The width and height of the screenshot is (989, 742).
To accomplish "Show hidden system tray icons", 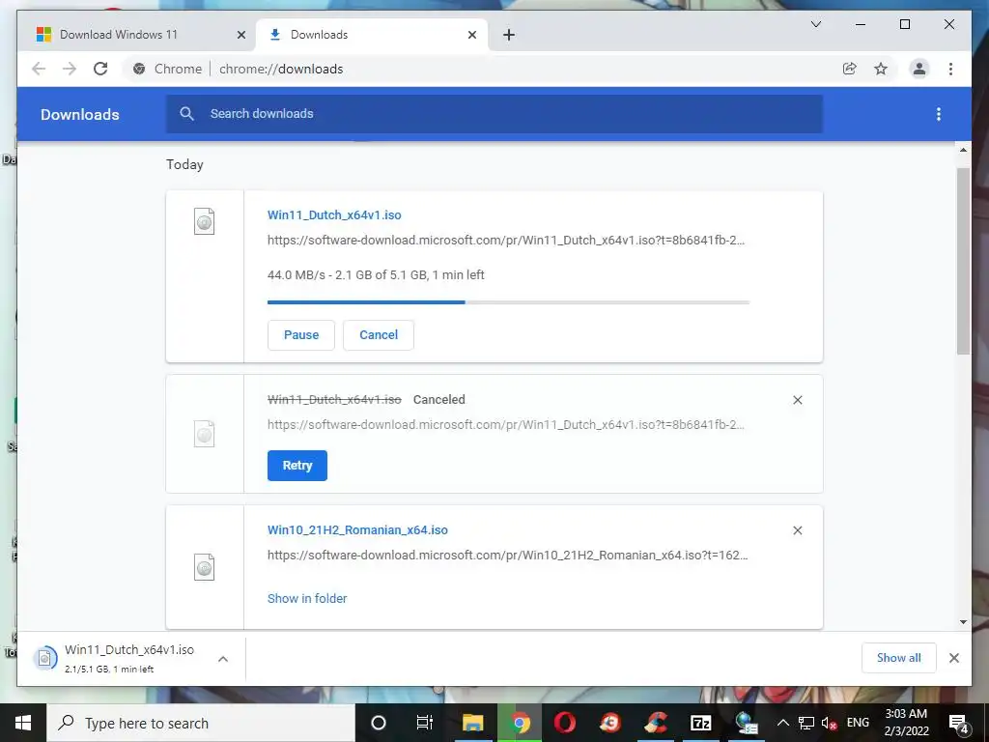I will click(x=782, y=723).
